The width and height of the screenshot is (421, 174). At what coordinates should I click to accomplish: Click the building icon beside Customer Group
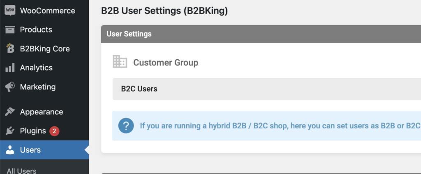pos(120,62)
